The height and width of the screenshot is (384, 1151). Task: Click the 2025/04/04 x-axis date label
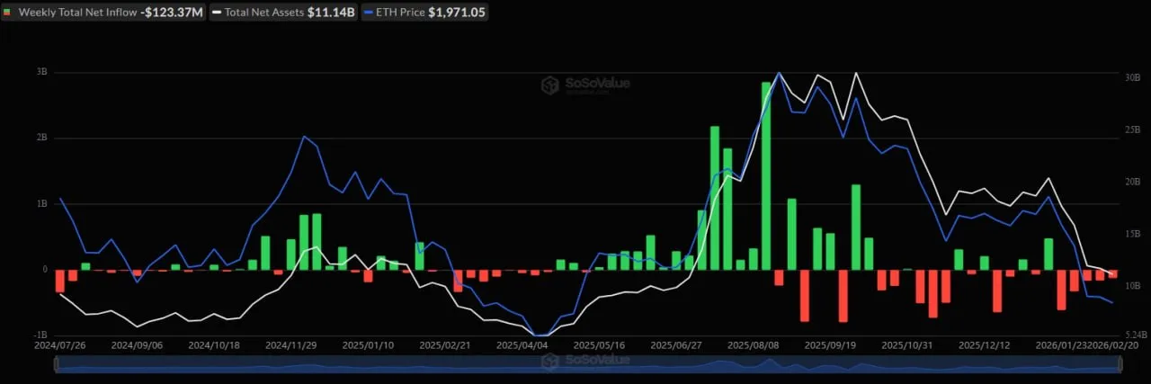pyautogui.click(x=522, y=345)
